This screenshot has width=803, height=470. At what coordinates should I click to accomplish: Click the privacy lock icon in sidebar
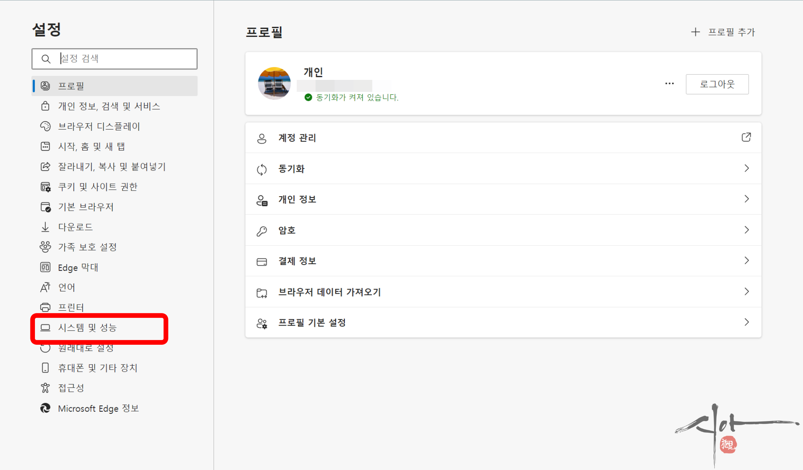45,106
